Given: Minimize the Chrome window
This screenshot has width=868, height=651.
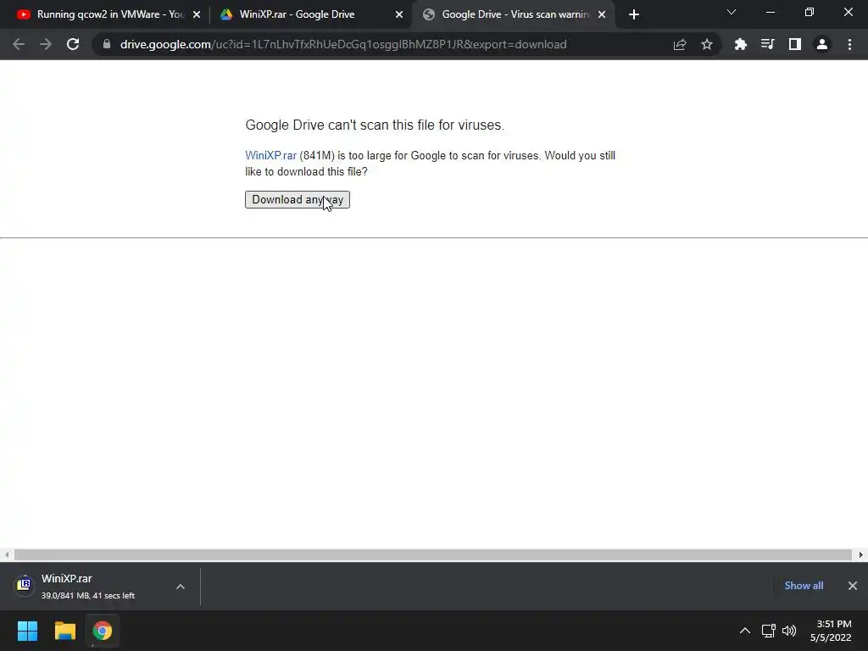Looking at the screenshot, I should [x=771, y=12].
